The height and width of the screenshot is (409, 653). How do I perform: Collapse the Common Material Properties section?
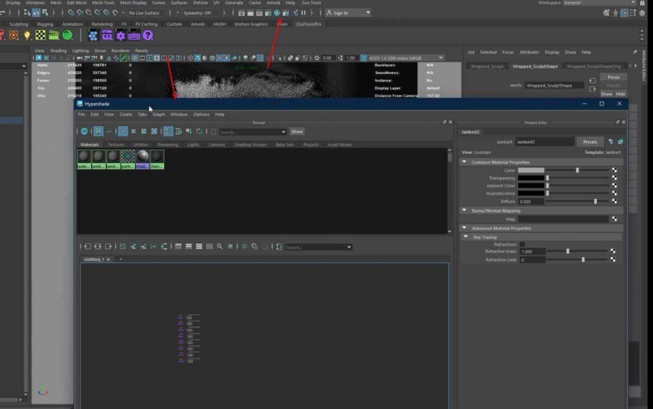[465, 162]
